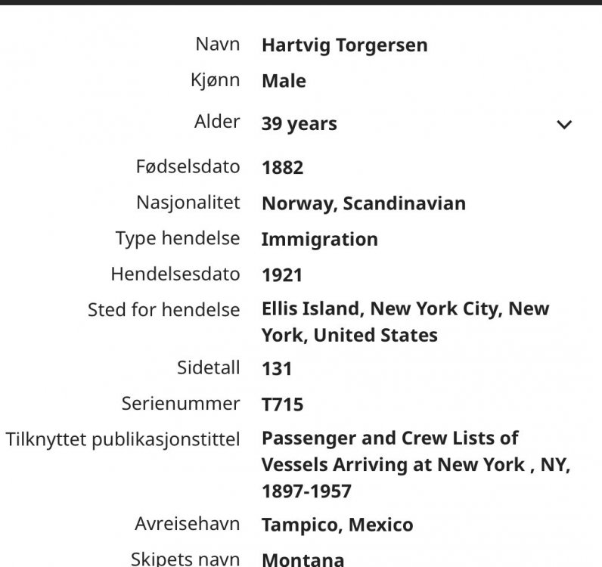The height and width of the screenshot is (567, 602).
Task: Select the Norway, Scandinavian nationality text
Action: pyautogui.click(x=363, y=204)
